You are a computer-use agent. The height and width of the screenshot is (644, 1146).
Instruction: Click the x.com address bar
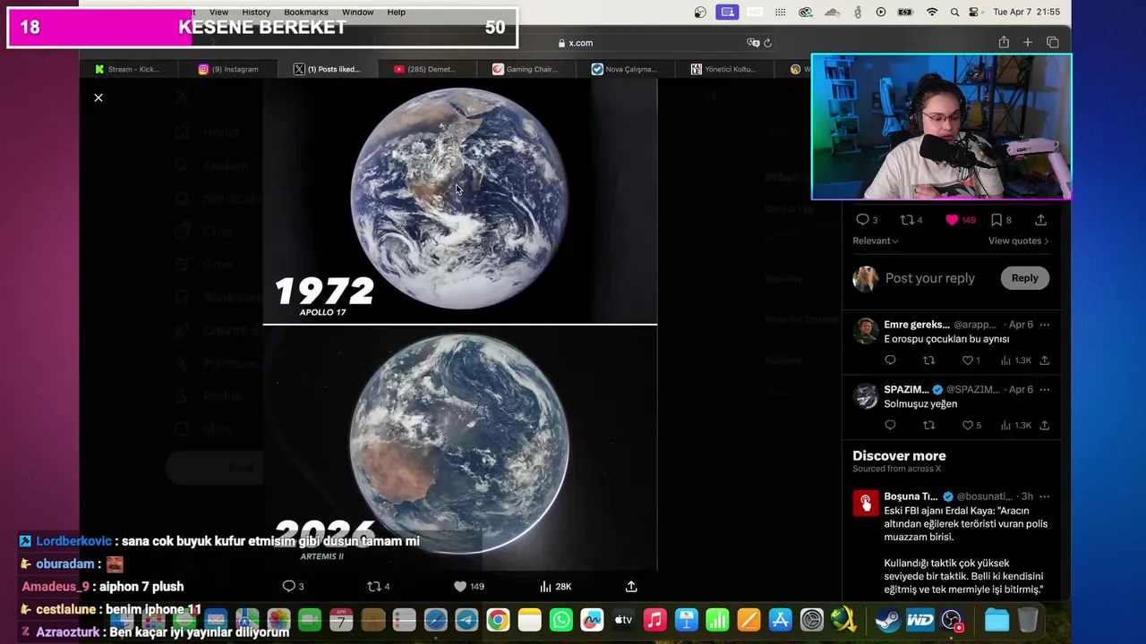(x=575, y=43)
